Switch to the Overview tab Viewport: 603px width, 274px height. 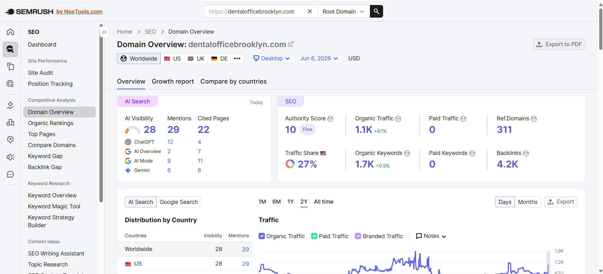(x=131, y=81)
